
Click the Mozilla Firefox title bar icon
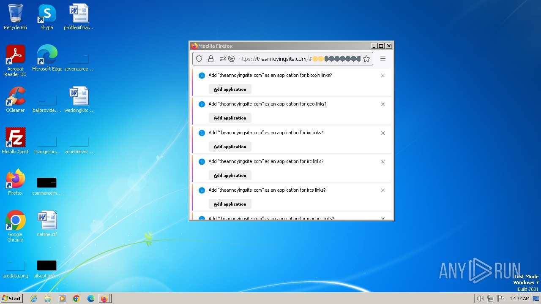click(x=194, y=46)
